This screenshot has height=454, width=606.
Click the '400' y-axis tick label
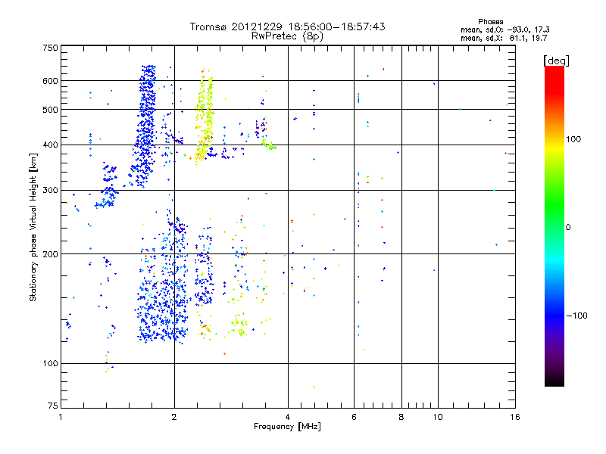[50, 145]
